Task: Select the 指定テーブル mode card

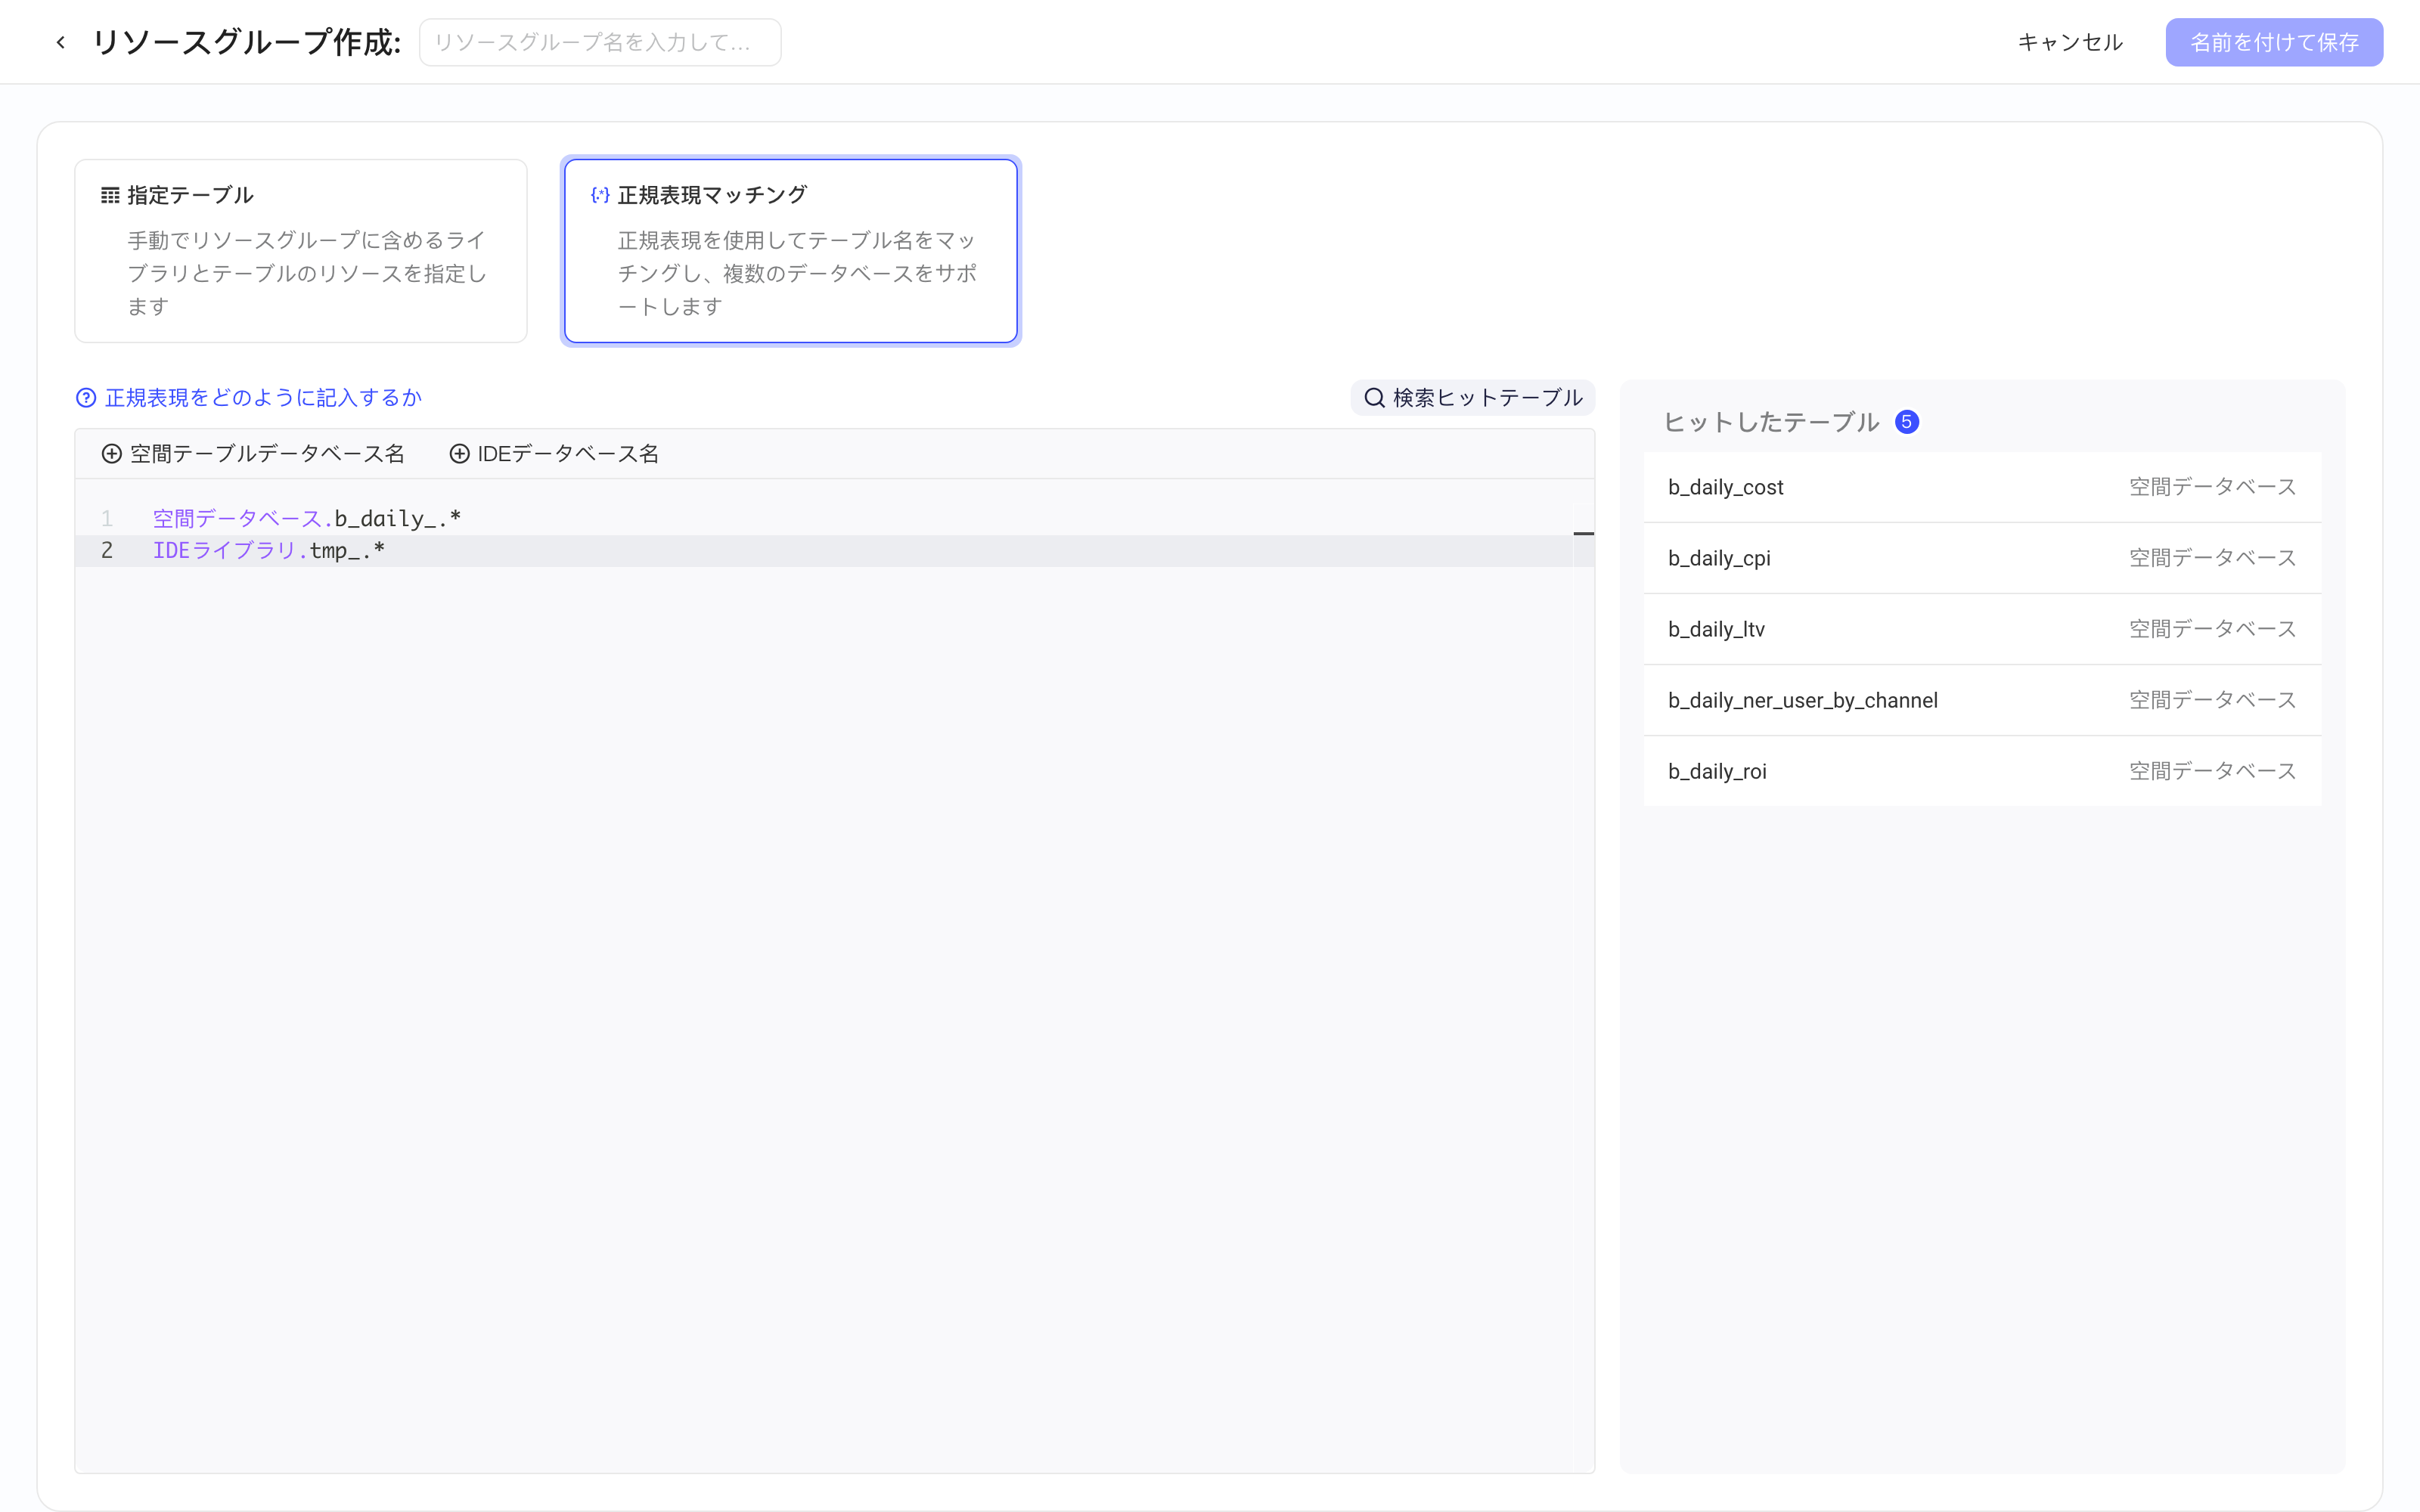Action: click(x=301, y=251)
